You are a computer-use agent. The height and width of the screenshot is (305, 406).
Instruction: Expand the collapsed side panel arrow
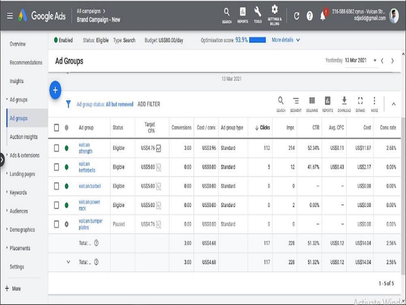2,159
